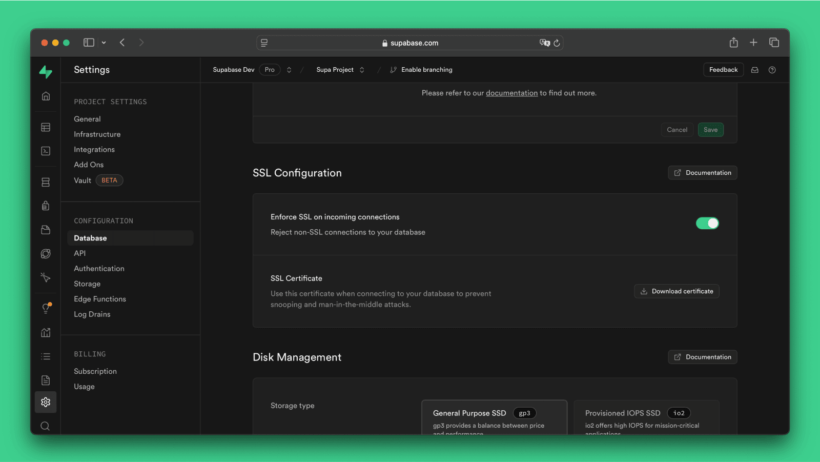Click Download certificate button
This screenshot has height=462, width=820.
(676, 291)
